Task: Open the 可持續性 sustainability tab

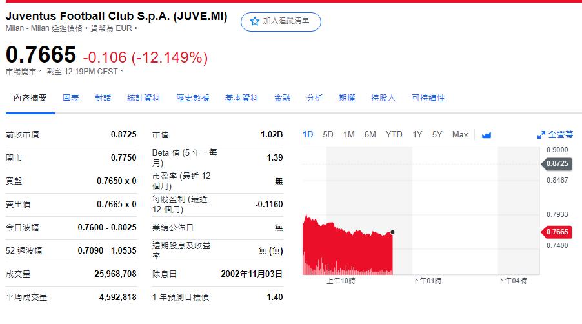Action: [x=428, y=98]
